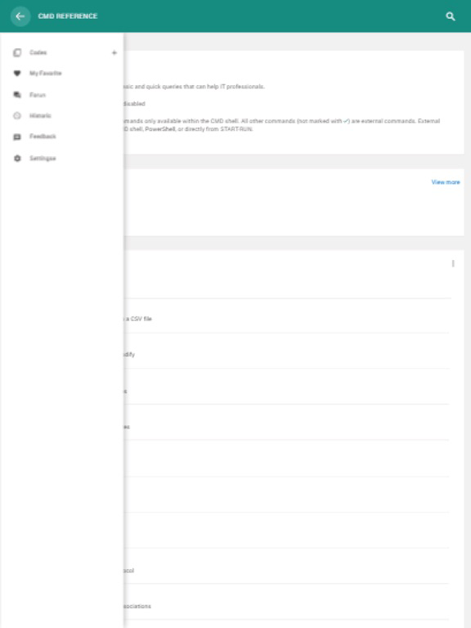Click the Settings gear icon
The height and width of the screenshot is (628, 471).
(x=17, y=158)
